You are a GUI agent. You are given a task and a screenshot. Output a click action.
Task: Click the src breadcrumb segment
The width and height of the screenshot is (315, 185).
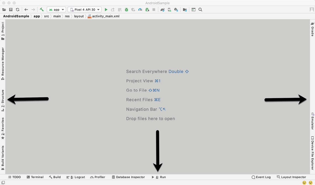47,16
